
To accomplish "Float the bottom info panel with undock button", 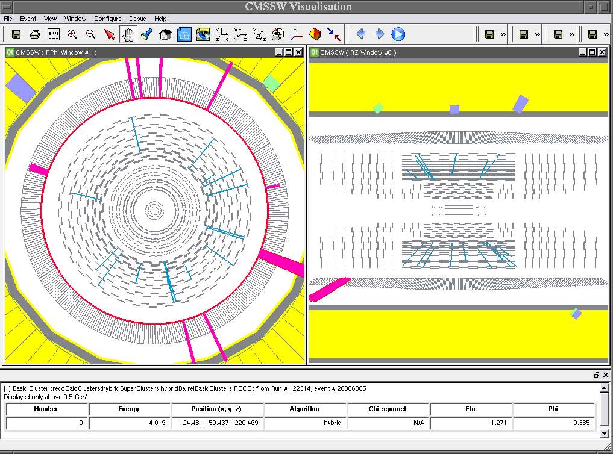I will (x=597, y=375).
